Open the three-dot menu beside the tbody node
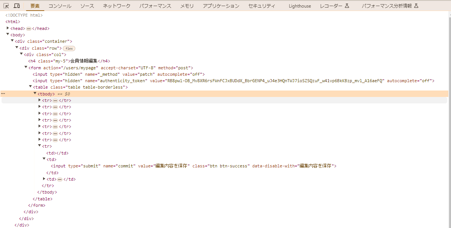 pyautogui.click(x=3, y=93)
